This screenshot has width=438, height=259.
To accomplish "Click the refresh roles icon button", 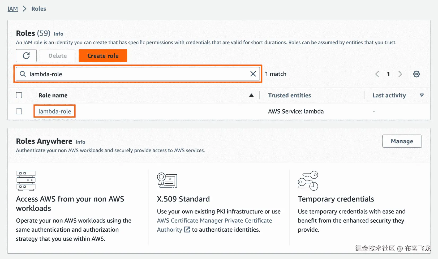I will point(26,56).
